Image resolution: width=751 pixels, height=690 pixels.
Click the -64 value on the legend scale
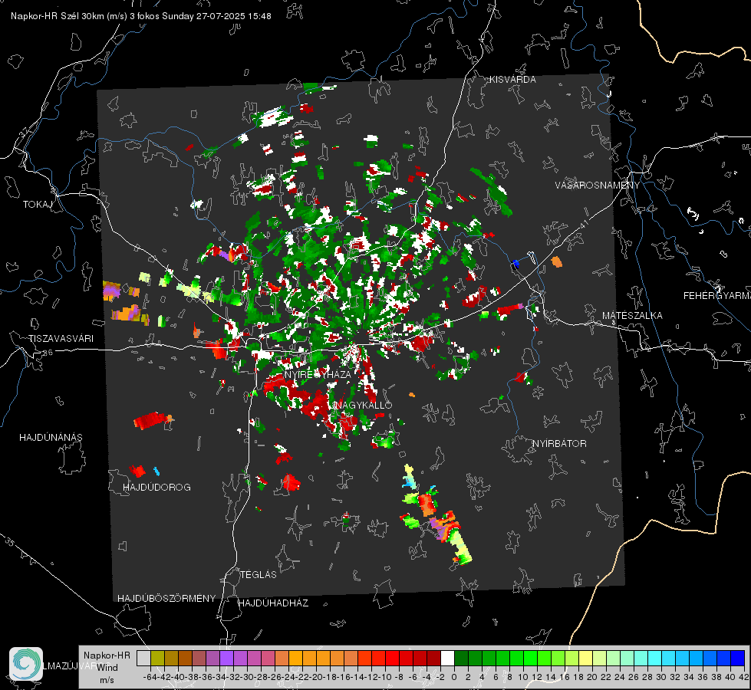(150, 677)
